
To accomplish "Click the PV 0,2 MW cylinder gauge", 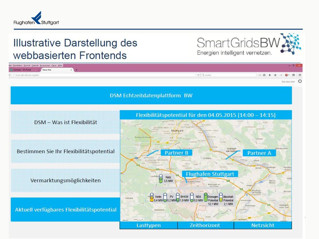I will coord(165,197).
